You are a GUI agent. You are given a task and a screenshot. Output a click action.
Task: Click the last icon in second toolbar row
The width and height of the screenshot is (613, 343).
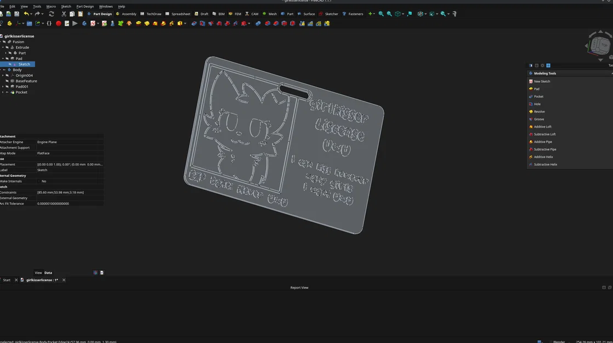coord(327,24)
